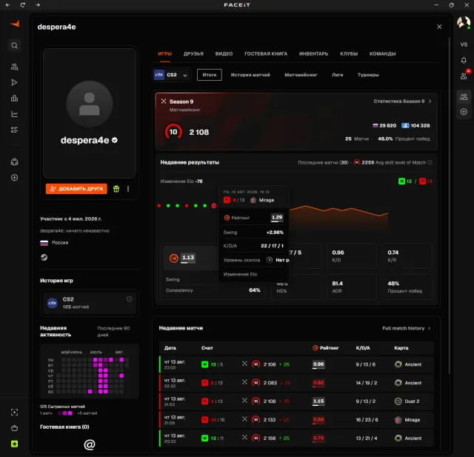Open user avatar in top right corner

463,22
